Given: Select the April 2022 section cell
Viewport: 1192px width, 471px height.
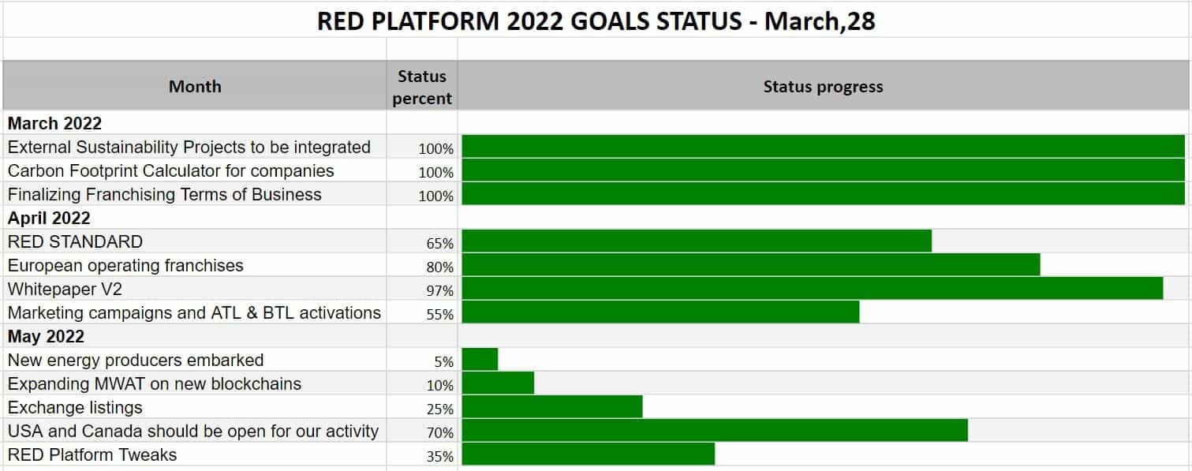Looking at the screenshot, I should 195,218.
